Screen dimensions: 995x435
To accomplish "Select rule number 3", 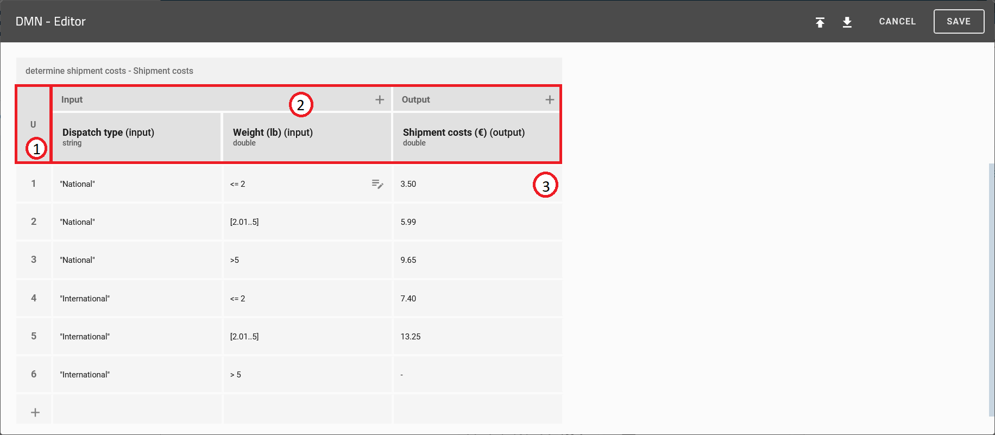I will pos(34,260).
